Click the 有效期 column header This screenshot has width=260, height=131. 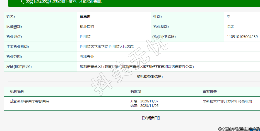click(136, 91)
